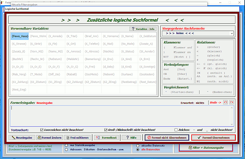This screenshot has width=245, height=159.
Task: Open the Variablen - Info button
Action: tap(143, 29)
